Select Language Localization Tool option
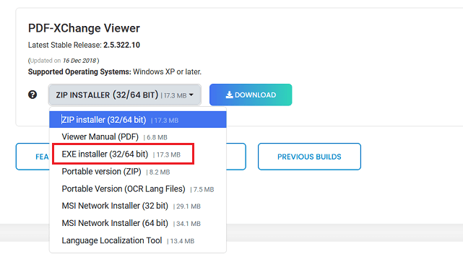Viewport: 463px width, 262px height. click(x=138, y=241)
